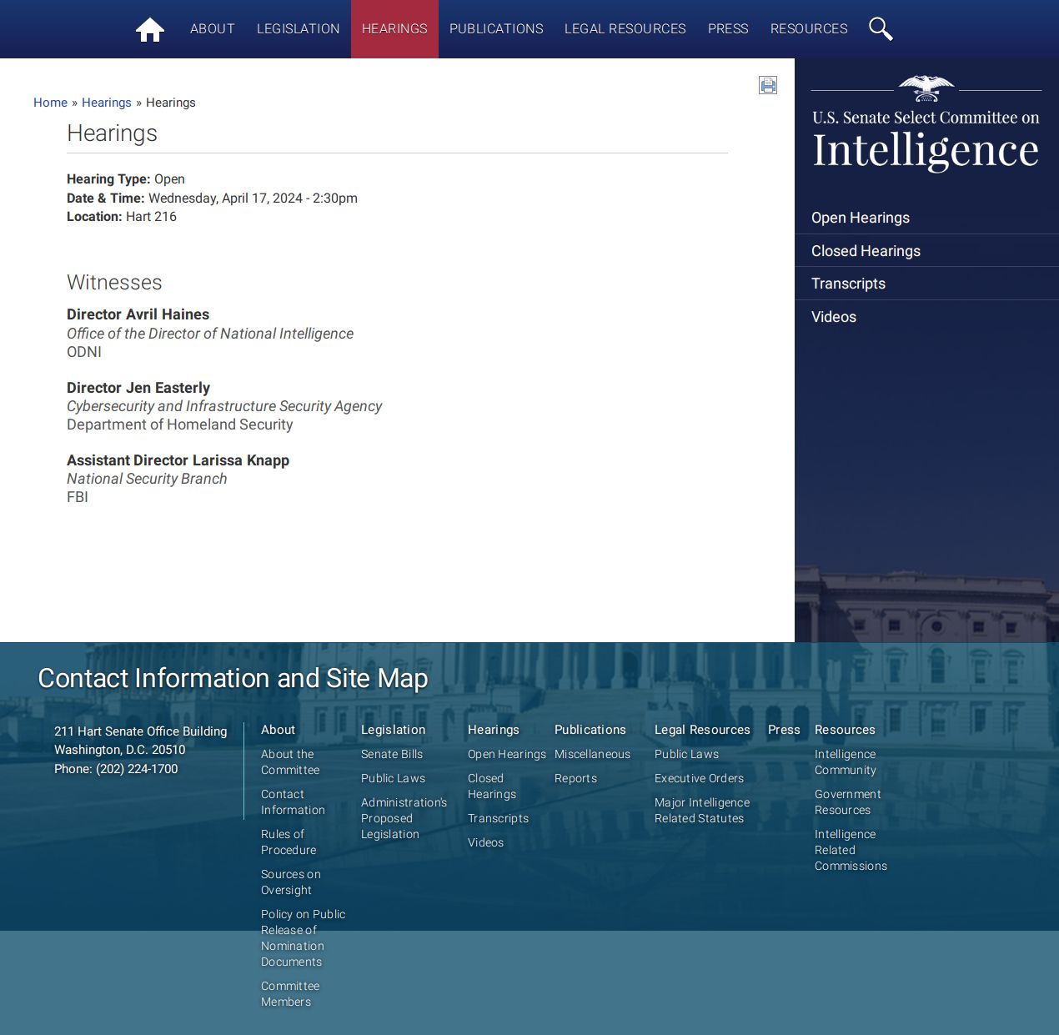Click the Executive Orders footer link
The width and height of the screenshot is (1059, 1035).
pyautogui.click(x=699, y=778)
